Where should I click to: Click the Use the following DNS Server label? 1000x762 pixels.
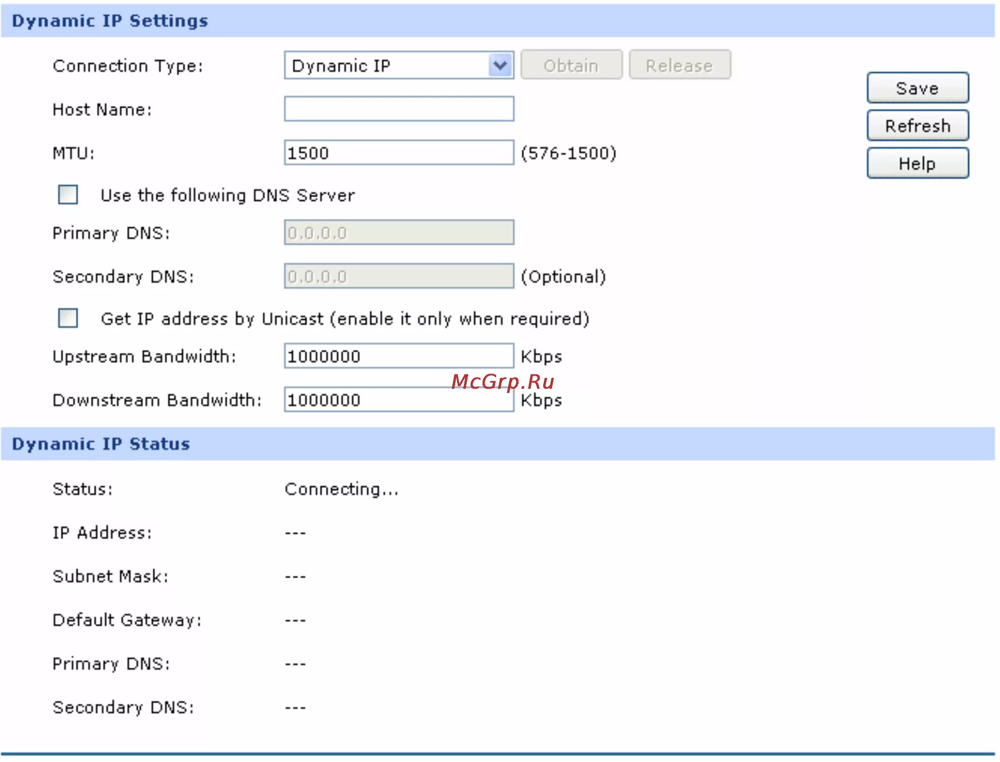(228, 196)
